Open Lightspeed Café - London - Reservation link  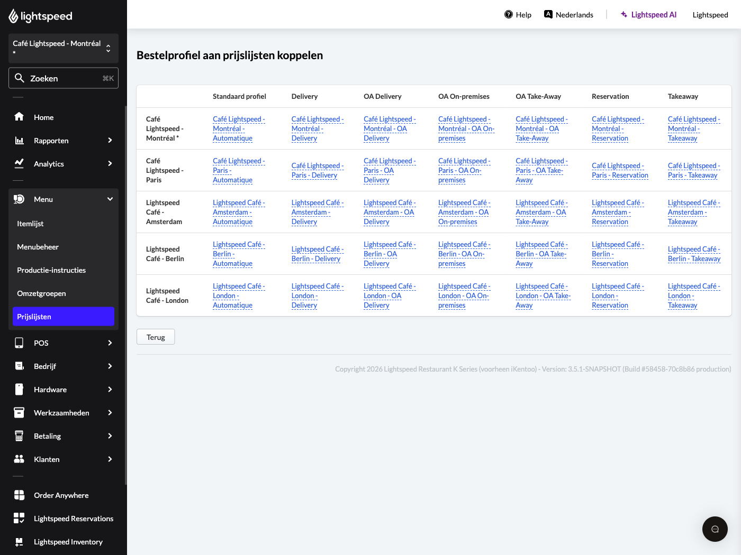point(618,295)
